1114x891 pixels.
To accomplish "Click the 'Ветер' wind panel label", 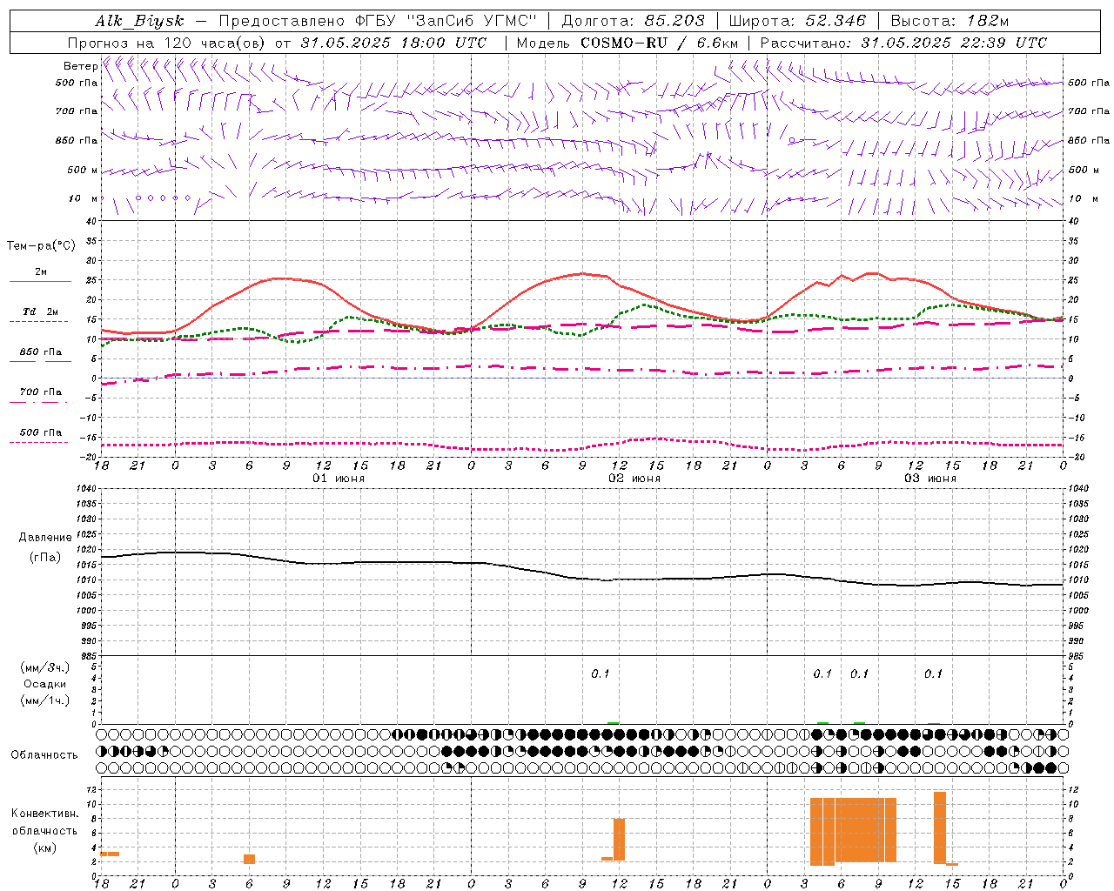I will click(80, 66).
